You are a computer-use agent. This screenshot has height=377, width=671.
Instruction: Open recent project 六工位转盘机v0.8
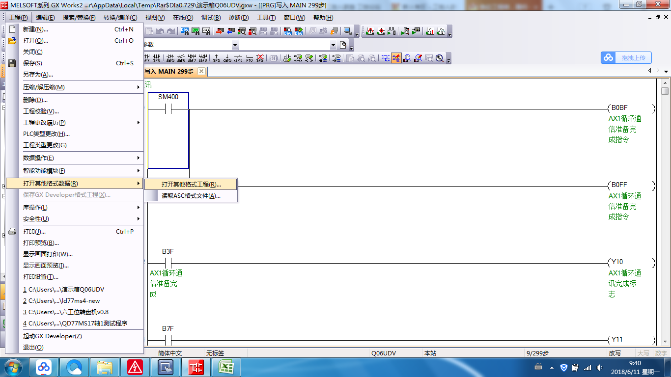tap(66, 312)
